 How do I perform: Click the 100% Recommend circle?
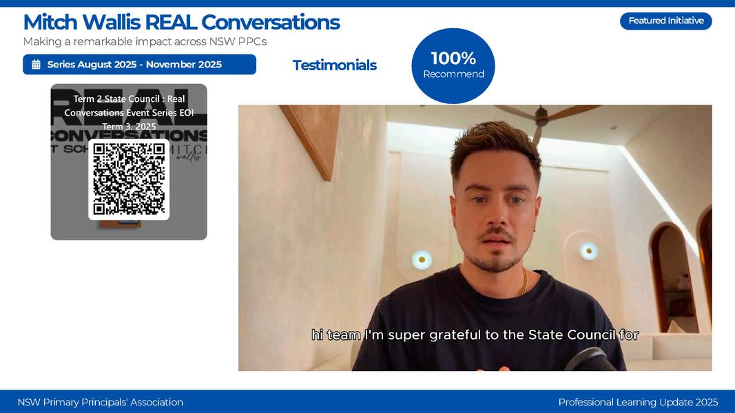point(453,65)
